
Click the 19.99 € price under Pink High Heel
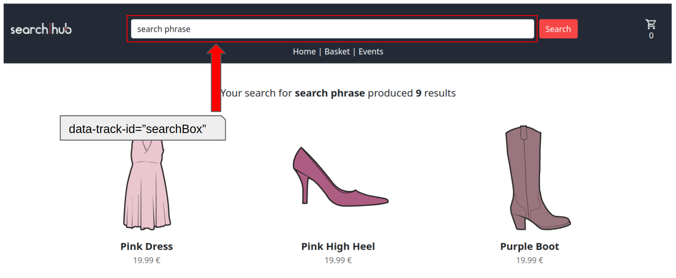(338, 260)
